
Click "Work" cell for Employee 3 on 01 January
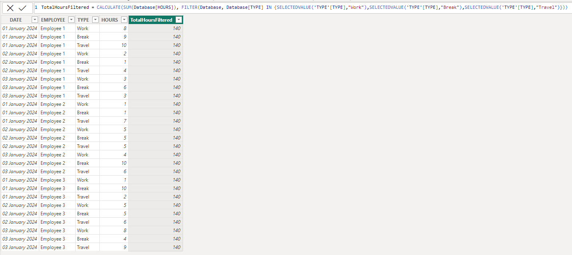[x=88, y=180]
